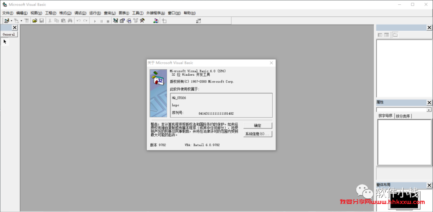Click the Add Standard EXE Project icon
Viewport: 433px width, 212px height.
point(7,21)
